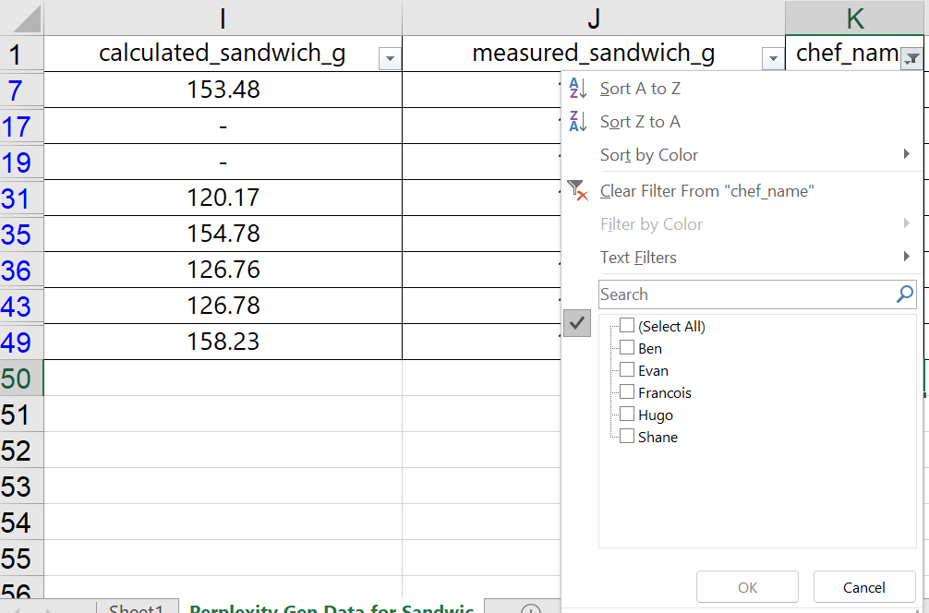Screen dimensions: 929x613
Task: Tick the Shane checkbox
Action: [x=627, y=437]
